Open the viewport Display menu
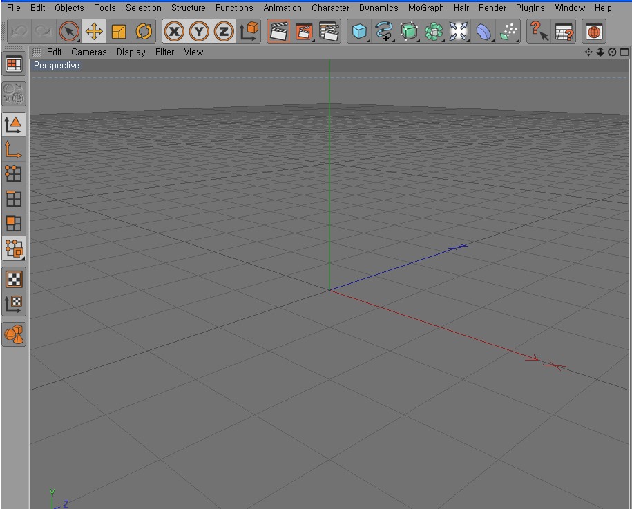Viewport: 632px width, 509px height. click(131, 52)
